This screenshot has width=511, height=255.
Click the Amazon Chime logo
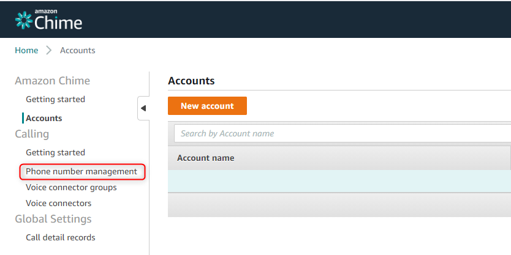(x=48, y=20)
